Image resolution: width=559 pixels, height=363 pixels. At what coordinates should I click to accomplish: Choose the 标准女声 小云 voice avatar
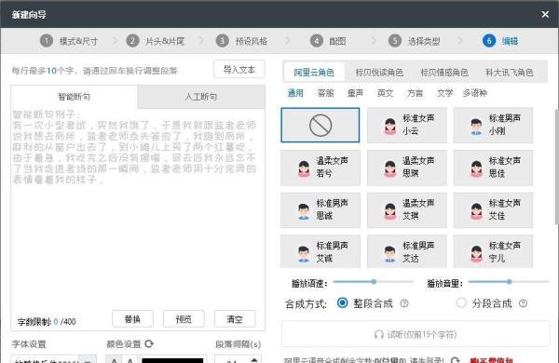point(390,127)
